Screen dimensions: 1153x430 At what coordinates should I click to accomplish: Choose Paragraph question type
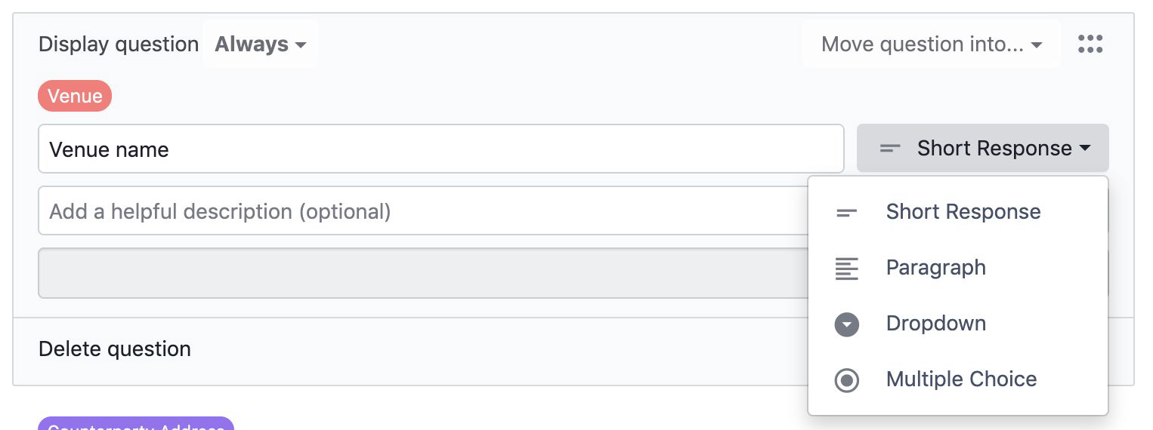pos(957,268)
